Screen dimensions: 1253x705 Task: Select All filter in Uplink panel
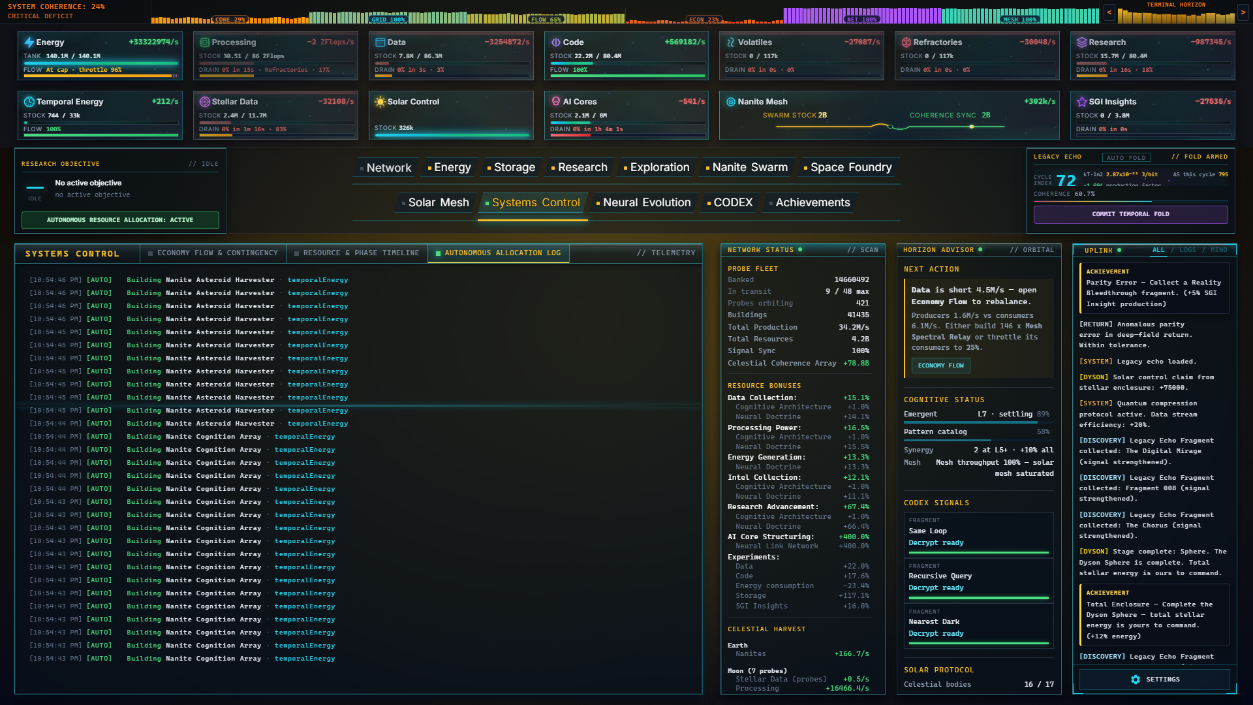[x=1158, y=250]
